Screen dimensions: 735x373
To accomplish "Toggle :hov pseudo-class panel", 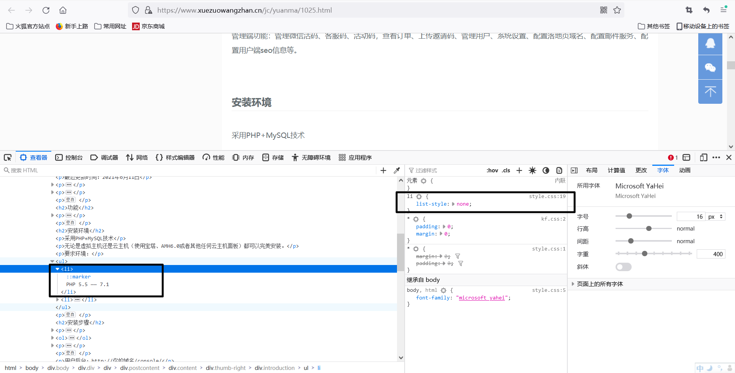I will pos(492,170).
